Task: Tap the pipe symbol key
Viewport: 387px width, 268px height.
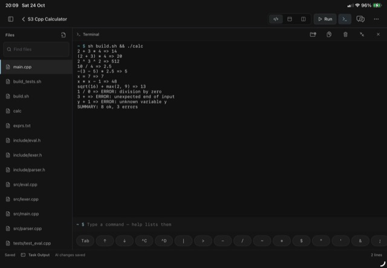Action: 183,241
